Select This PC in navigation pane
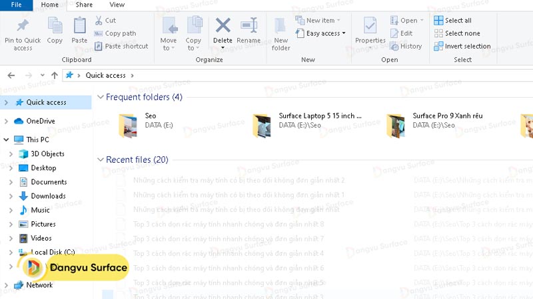 tap(38, 140)
